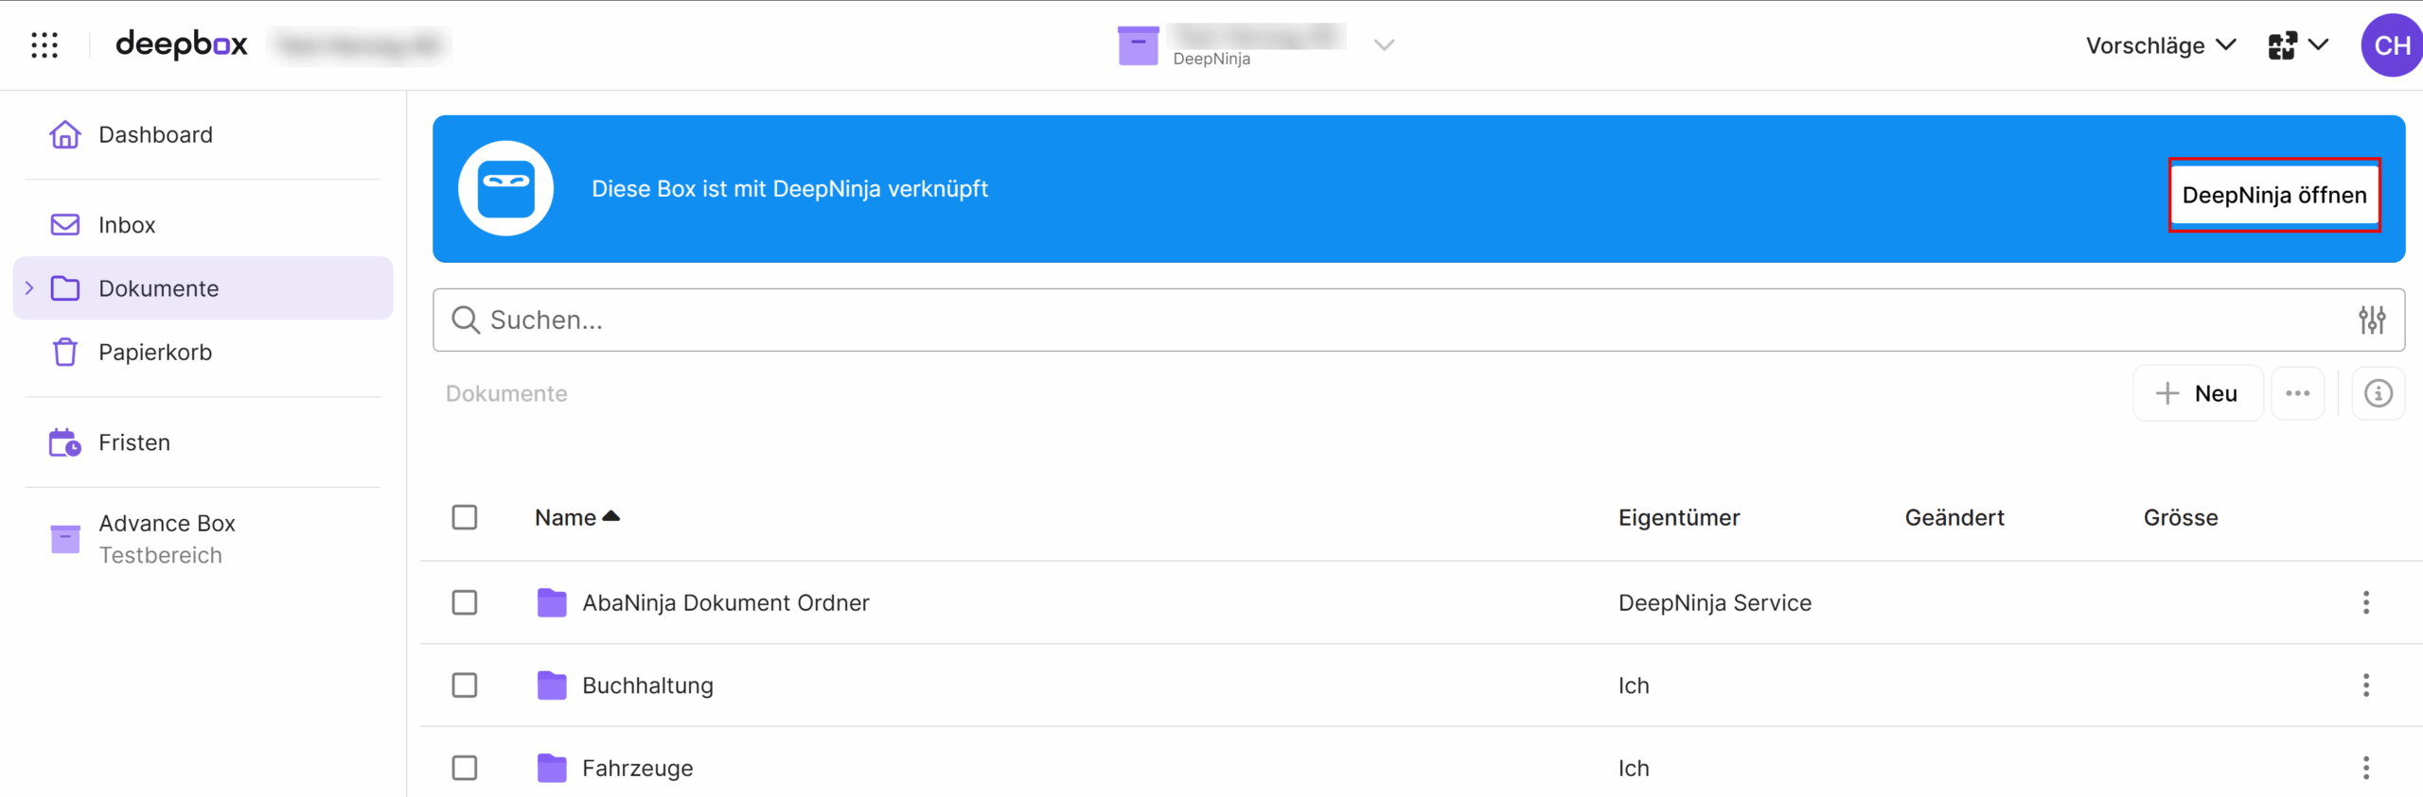Open the AbaNinja Dokument Ordner row menu
Image resolution: width=2423 pixels, height=797 pixels.
click(2366, 602)
